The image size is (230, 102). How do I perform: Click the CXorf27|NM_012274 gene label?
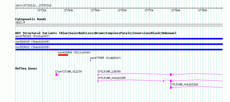(x=68, y=72)
